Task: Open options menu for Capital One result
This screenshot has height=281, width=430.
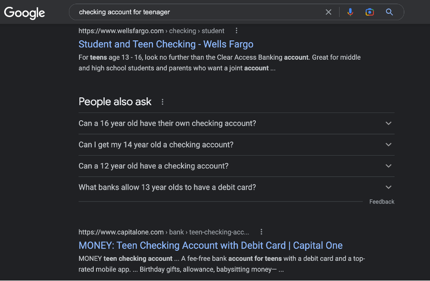Action: tap(261, 232)
